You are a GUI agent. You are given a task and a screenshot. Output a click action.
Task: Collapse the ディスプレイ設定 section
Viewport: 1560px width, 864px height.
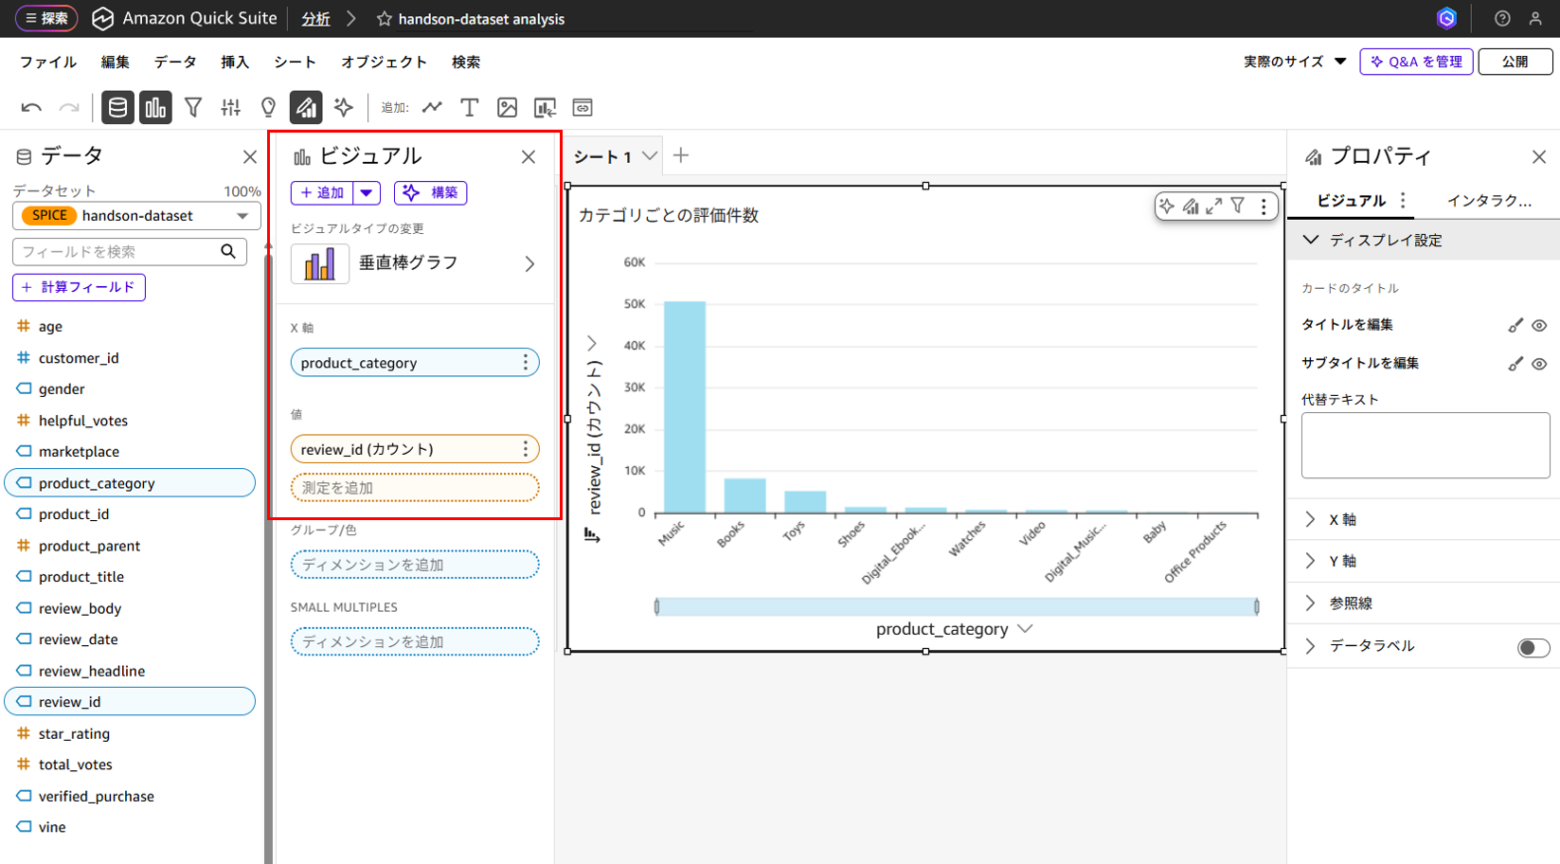(x=1424, y=241)
